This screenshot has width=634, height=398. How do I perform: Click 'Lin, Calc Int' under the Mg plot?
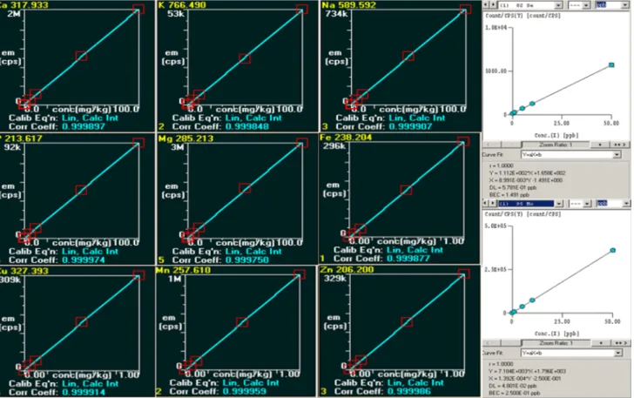tap(253, 251)
